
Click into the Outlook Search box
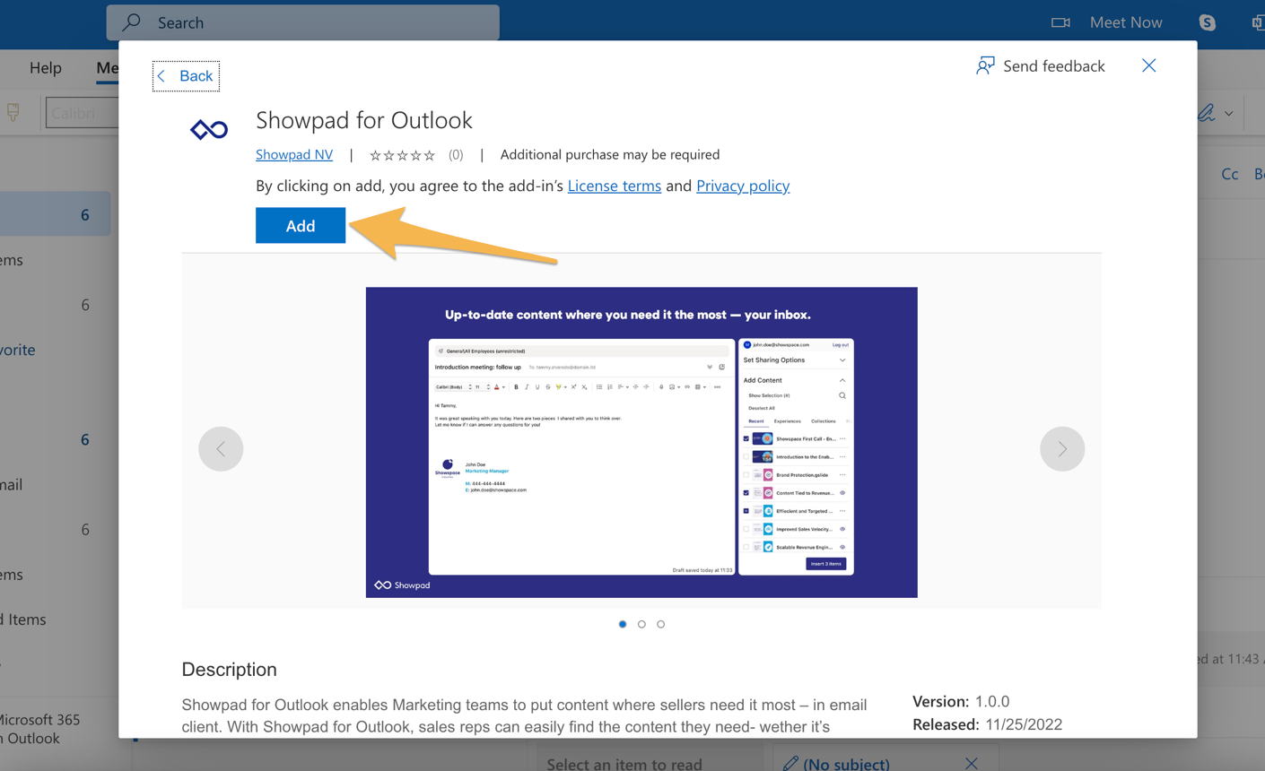pyautogui.click(x=303, y=22)
